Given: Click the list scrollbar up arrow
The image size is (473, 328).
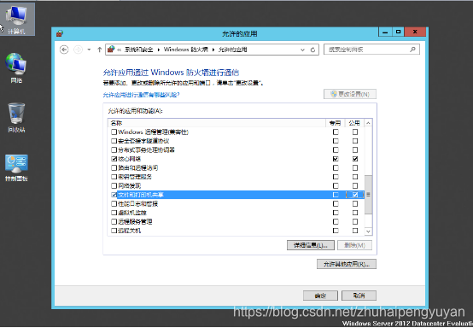Looking at the screenshot, I should coord(368,123).
